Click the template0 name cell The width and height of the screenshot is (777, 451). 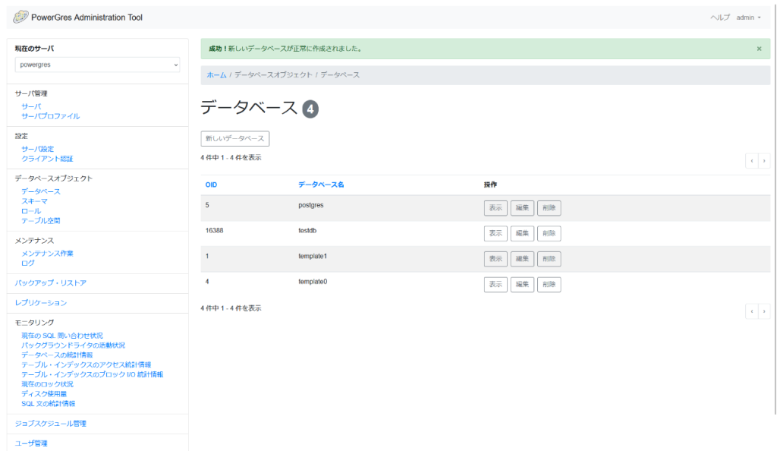[313, 282]
